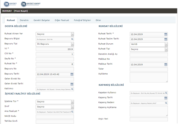Open calendar picker for Ruhsat Tarihi

166,34
